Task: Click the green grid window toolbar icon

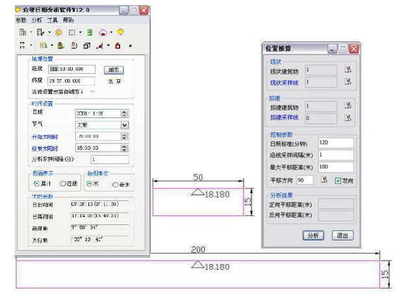Action: (90, 32)
